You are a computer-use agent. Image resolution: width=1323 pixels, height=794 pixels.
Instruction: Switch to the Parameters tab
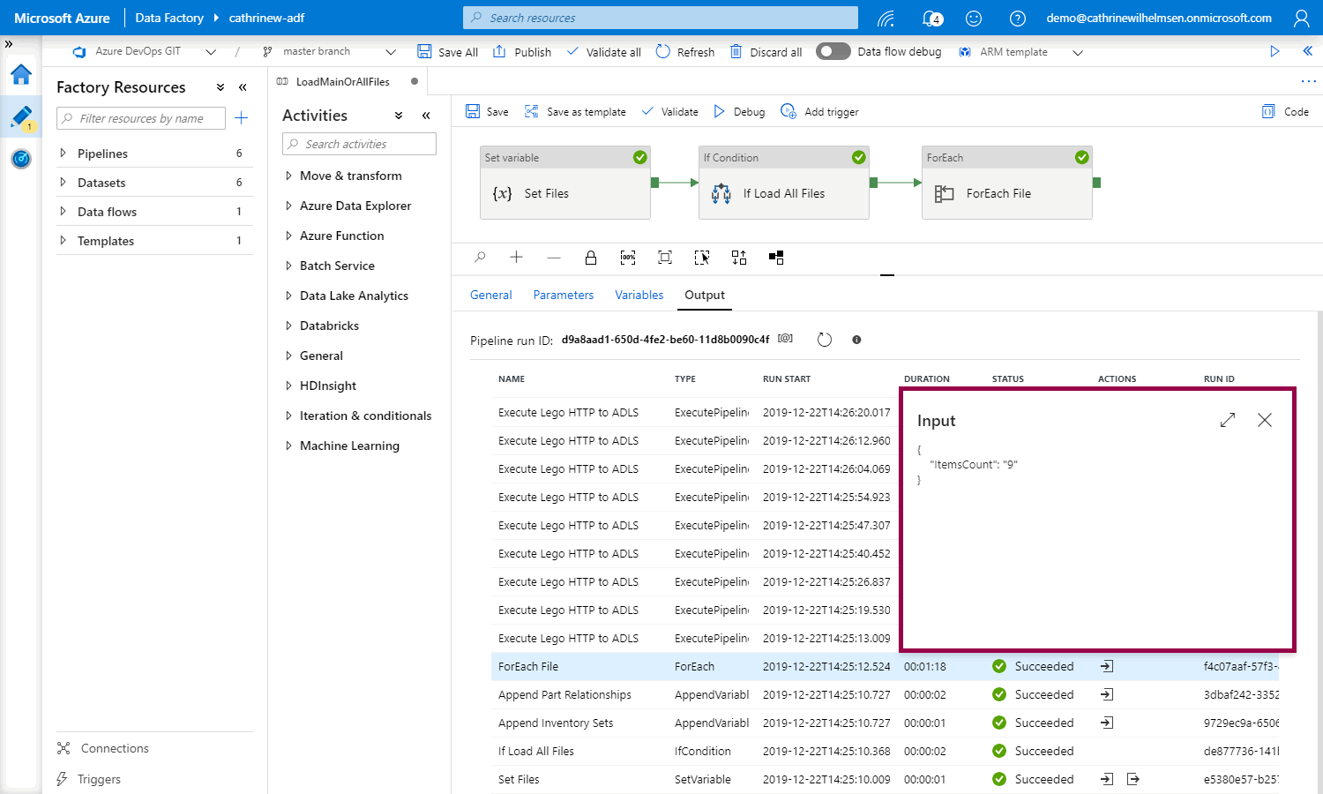pyautogui.click(x=563, y=295)
